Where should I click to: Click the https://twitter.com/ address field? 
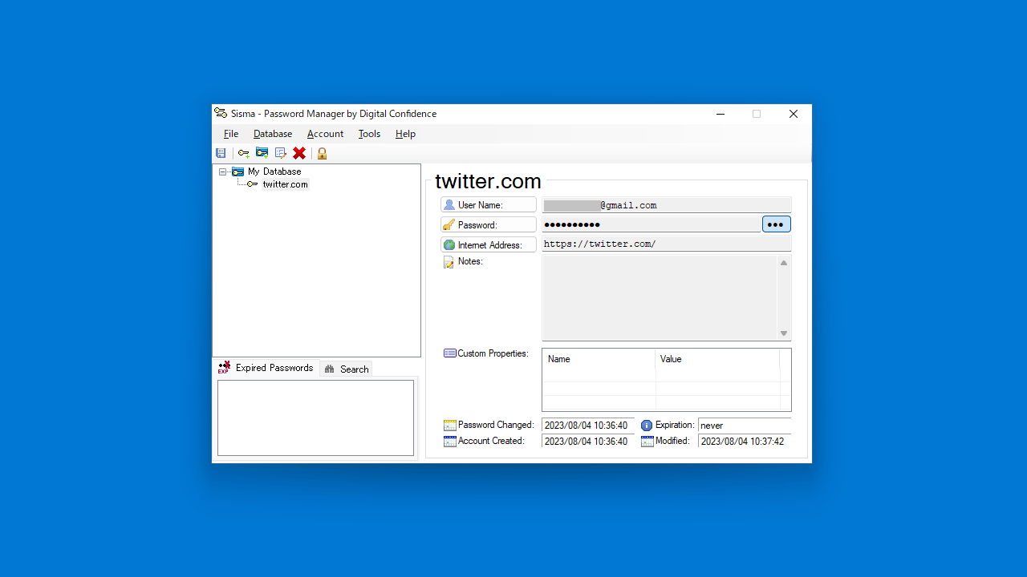coord(667,244)
